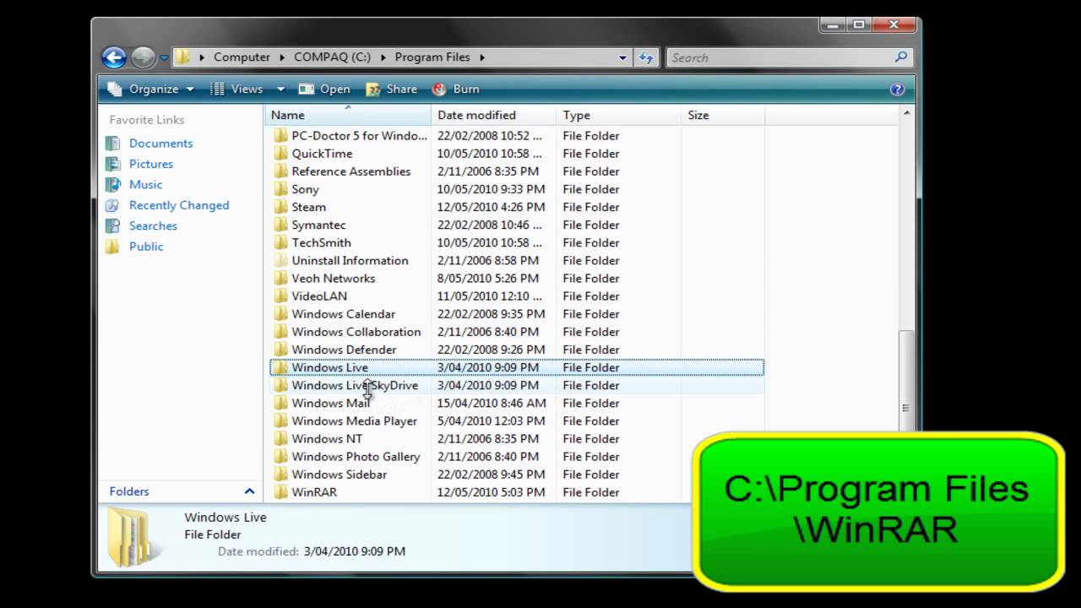Click the large folder thumbnail in details pane

(129, 537)
